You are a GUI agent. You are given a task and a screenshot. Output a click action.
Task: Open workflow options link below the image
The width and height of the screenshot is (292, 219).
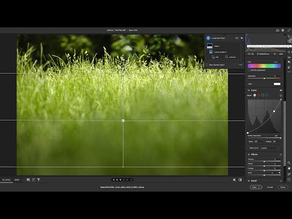click(x=122, y=187)
